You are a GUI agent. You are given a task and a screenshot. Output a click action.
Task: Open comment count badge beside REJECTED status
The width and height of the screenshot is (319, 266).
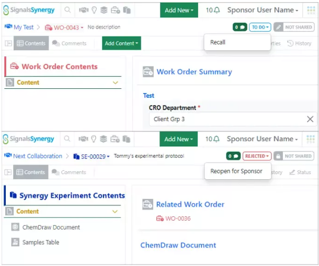[x=233, y=156]
